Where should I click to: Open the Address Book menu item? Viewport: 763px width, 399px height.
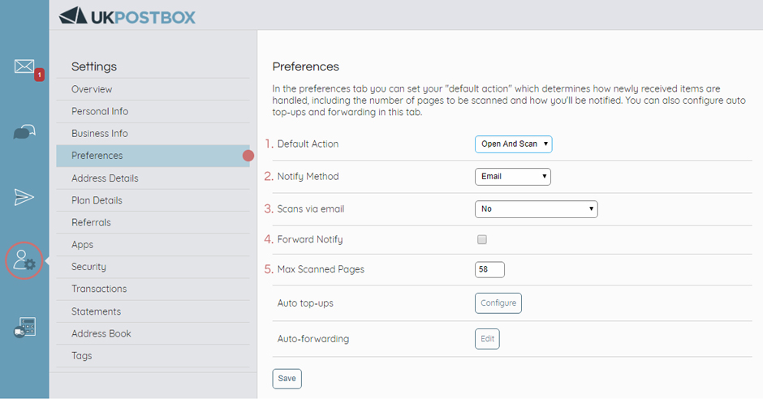click(x=101, y=333)
